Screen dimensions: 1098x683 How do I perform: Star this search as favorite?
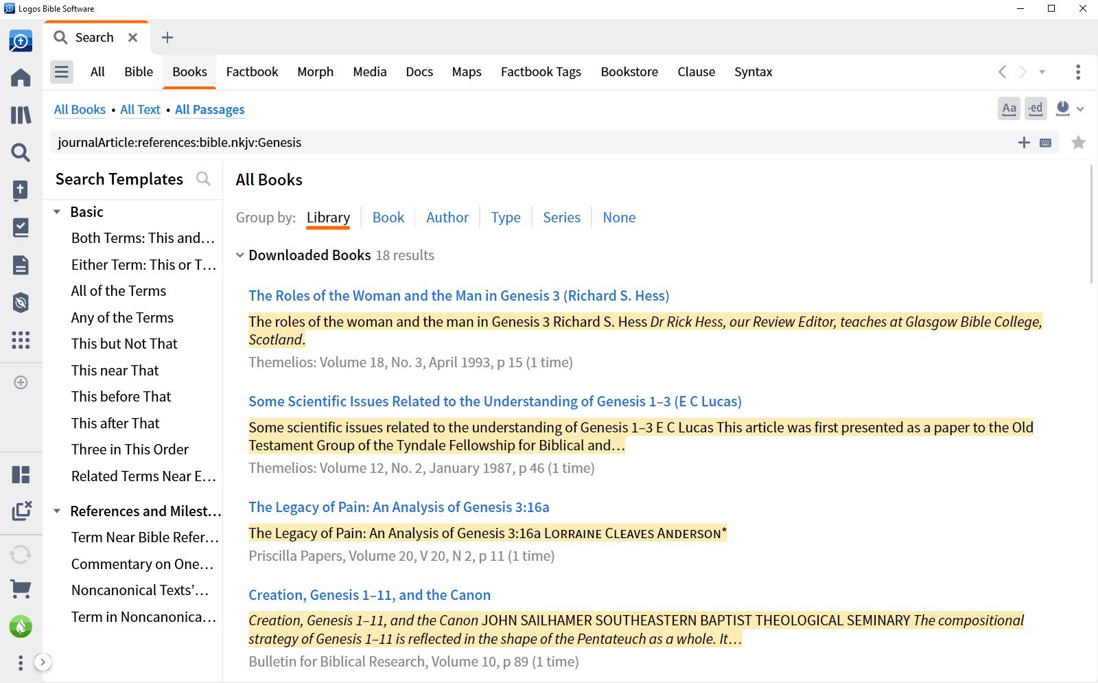[x=1079, y=142]
